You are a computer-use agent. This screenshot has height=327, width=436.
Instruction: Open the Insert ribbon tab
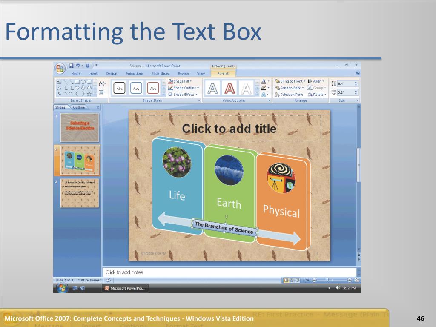point(93,73)
